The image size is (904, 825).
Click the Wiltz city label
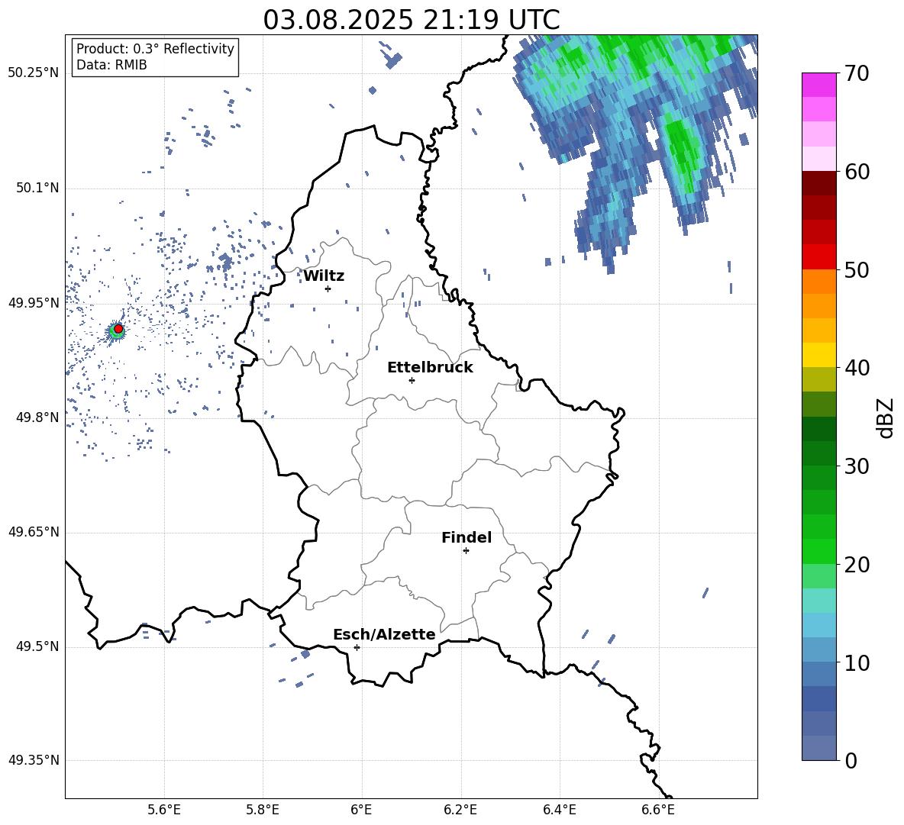click(x=324, y=276)
